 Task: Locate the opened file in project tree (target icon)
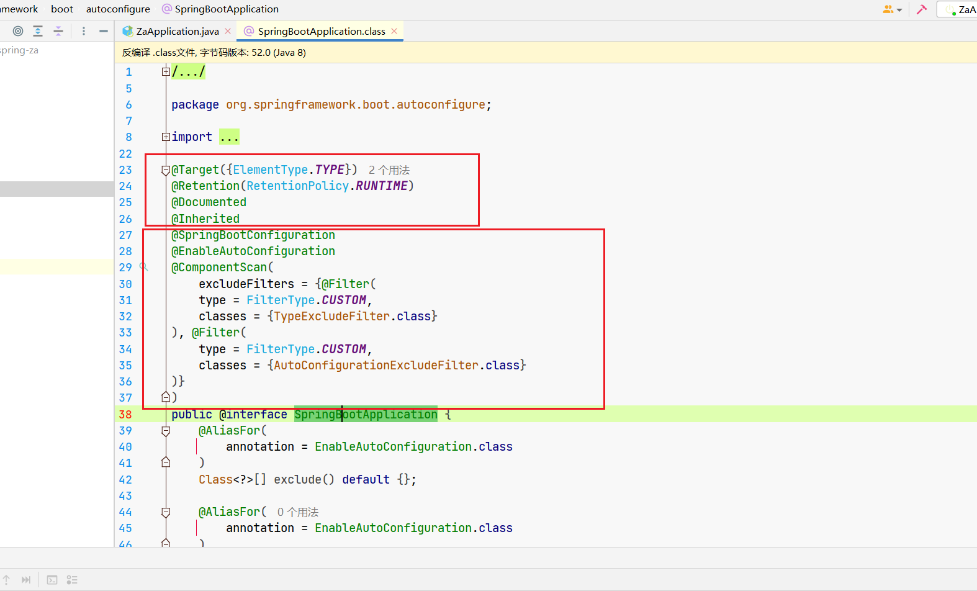coord(18,31)
